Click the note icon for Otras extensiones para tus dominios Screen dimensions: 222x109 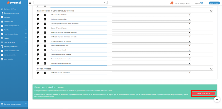pos(38,41)
